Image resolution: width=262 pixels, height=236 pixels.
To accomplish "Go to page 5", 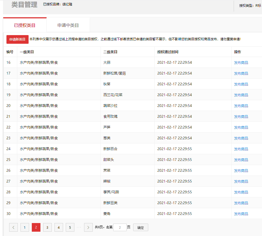I will coord(70,227).
